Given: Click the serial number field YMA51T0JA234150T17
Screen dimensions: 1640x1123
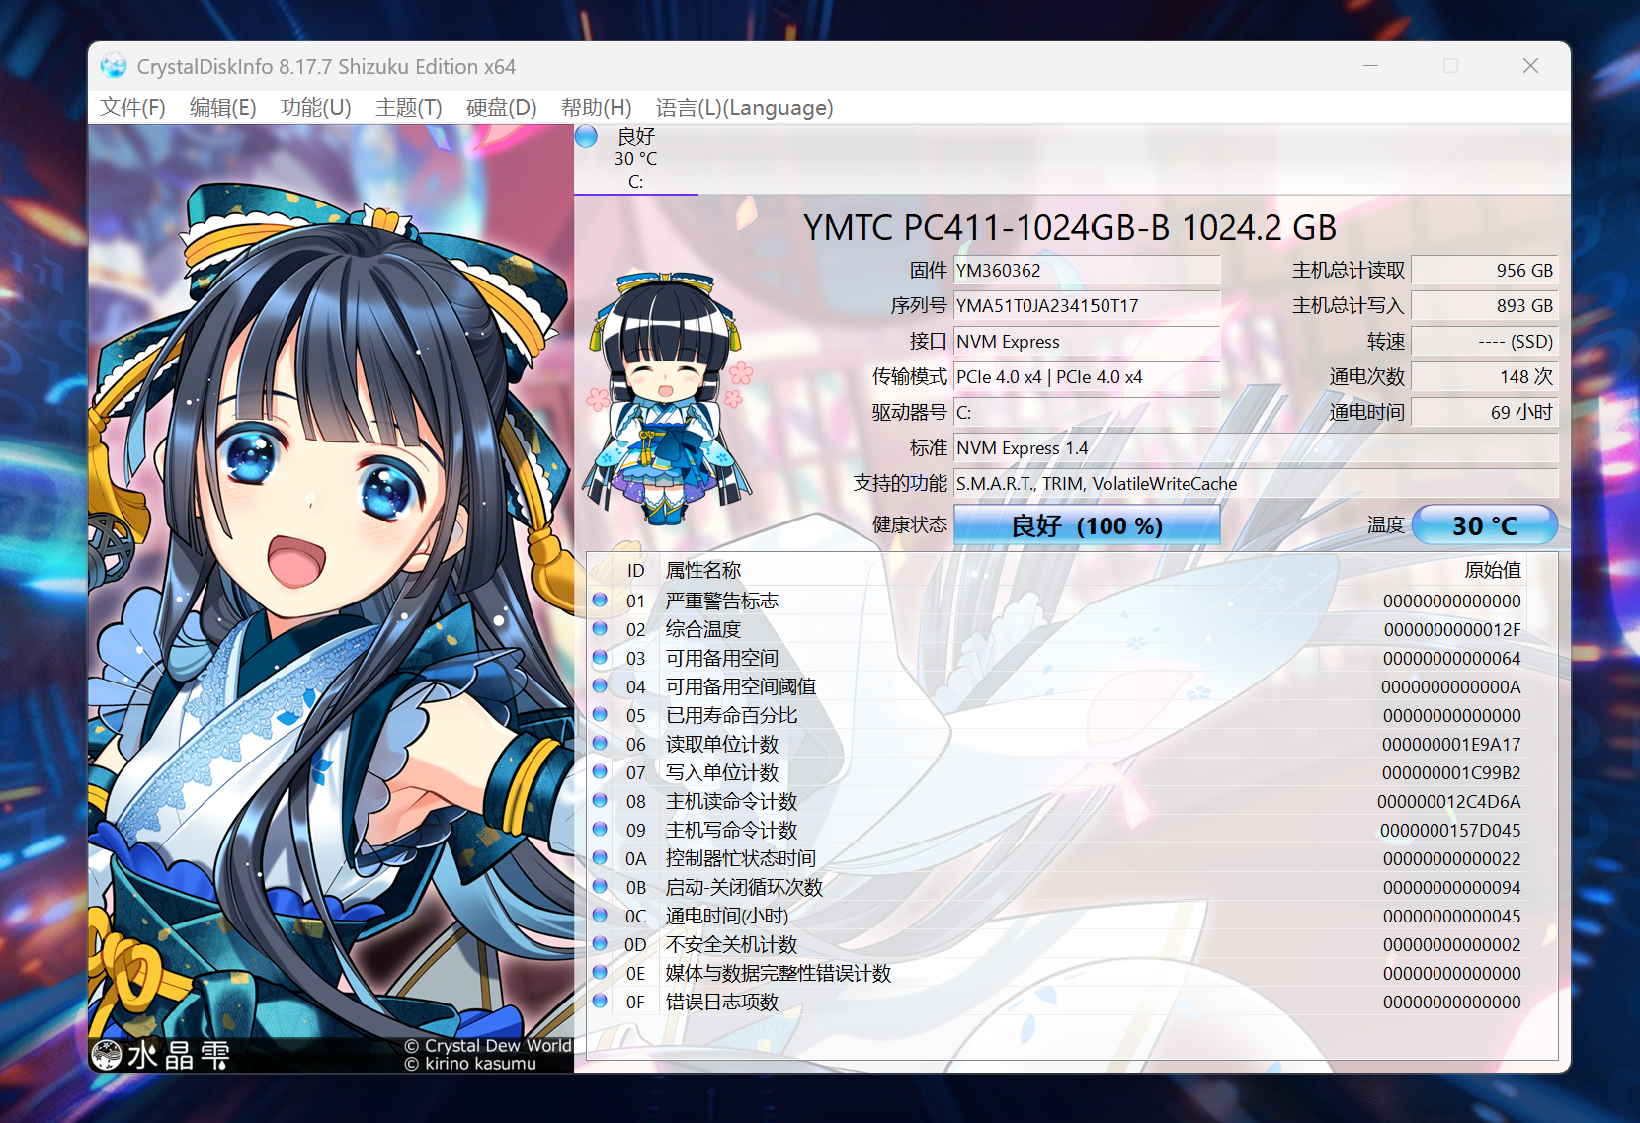Looking at the screenshot, I should click(x=1087, y=306).
